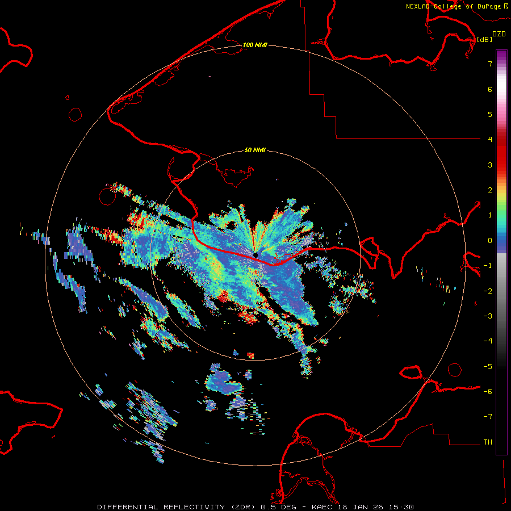The image size is (511, 511).
Task: Click the "5" value on color scale
Action: pos(490,114)
